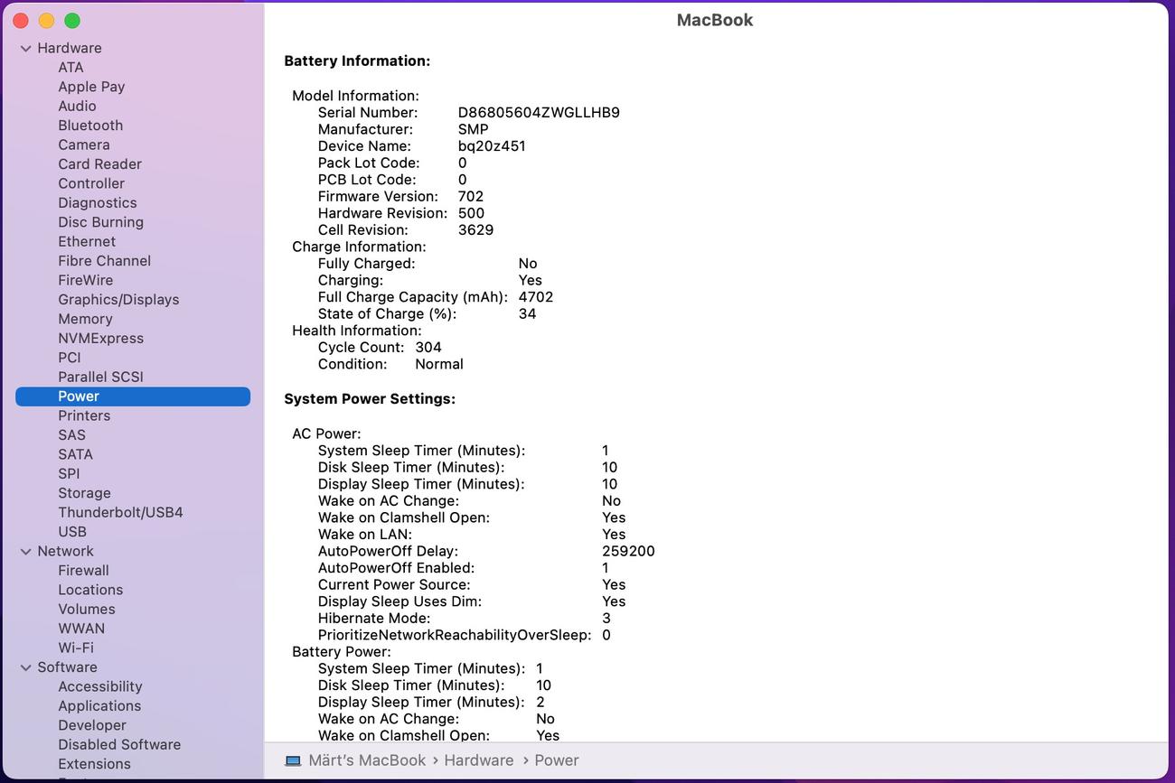Collapse the Hardware section chevron
This screenshot has width=1175, height=783.
pyautogui.click(x=25, y=49)
